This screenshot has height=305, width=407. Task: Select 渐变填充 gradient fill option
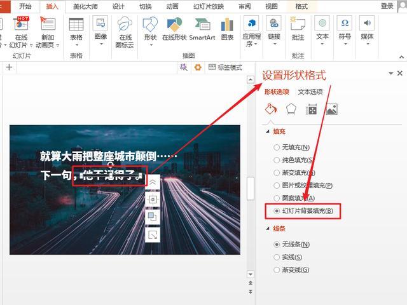tap(276, 173)
